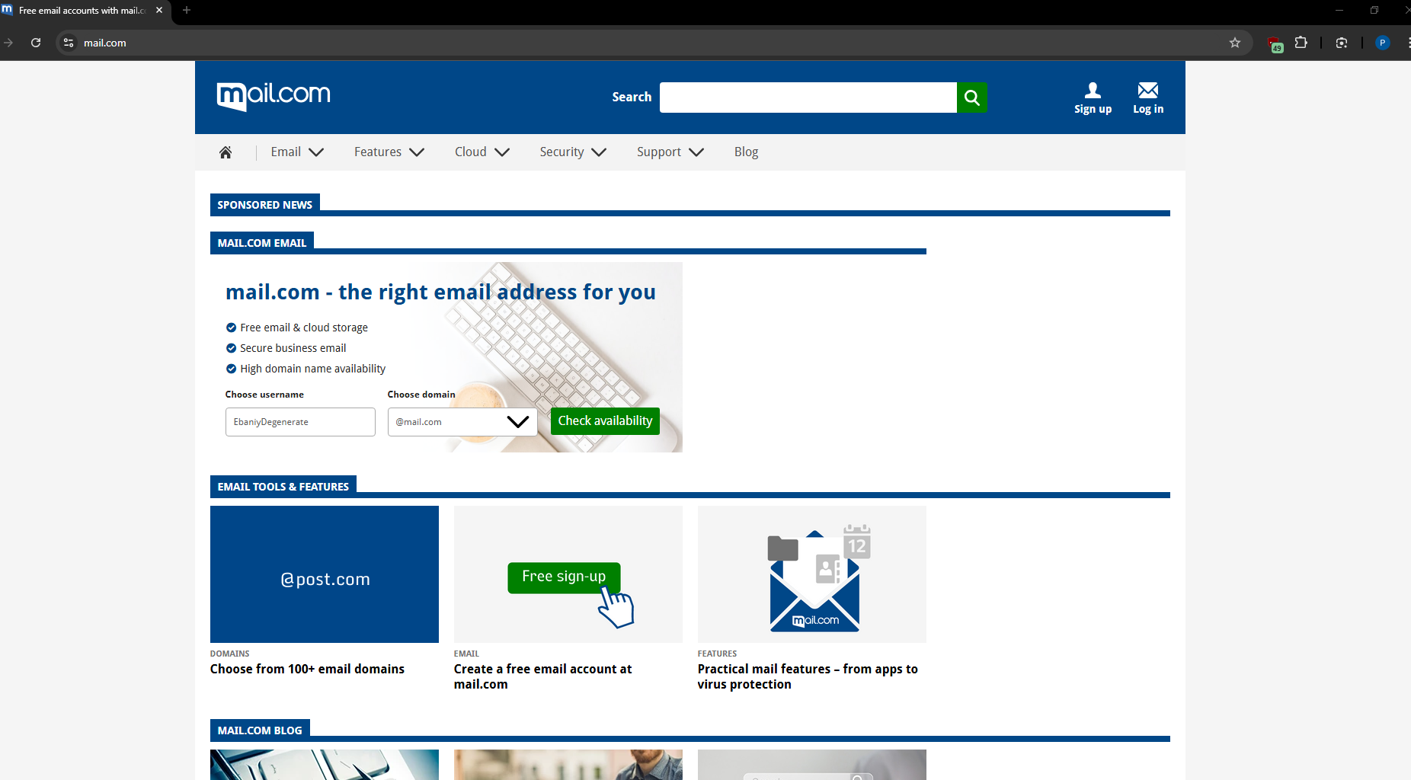The width and height of the screenshot is (1411, 780).
Task: Click the green search magnifier button
Action: click(971, 97)
